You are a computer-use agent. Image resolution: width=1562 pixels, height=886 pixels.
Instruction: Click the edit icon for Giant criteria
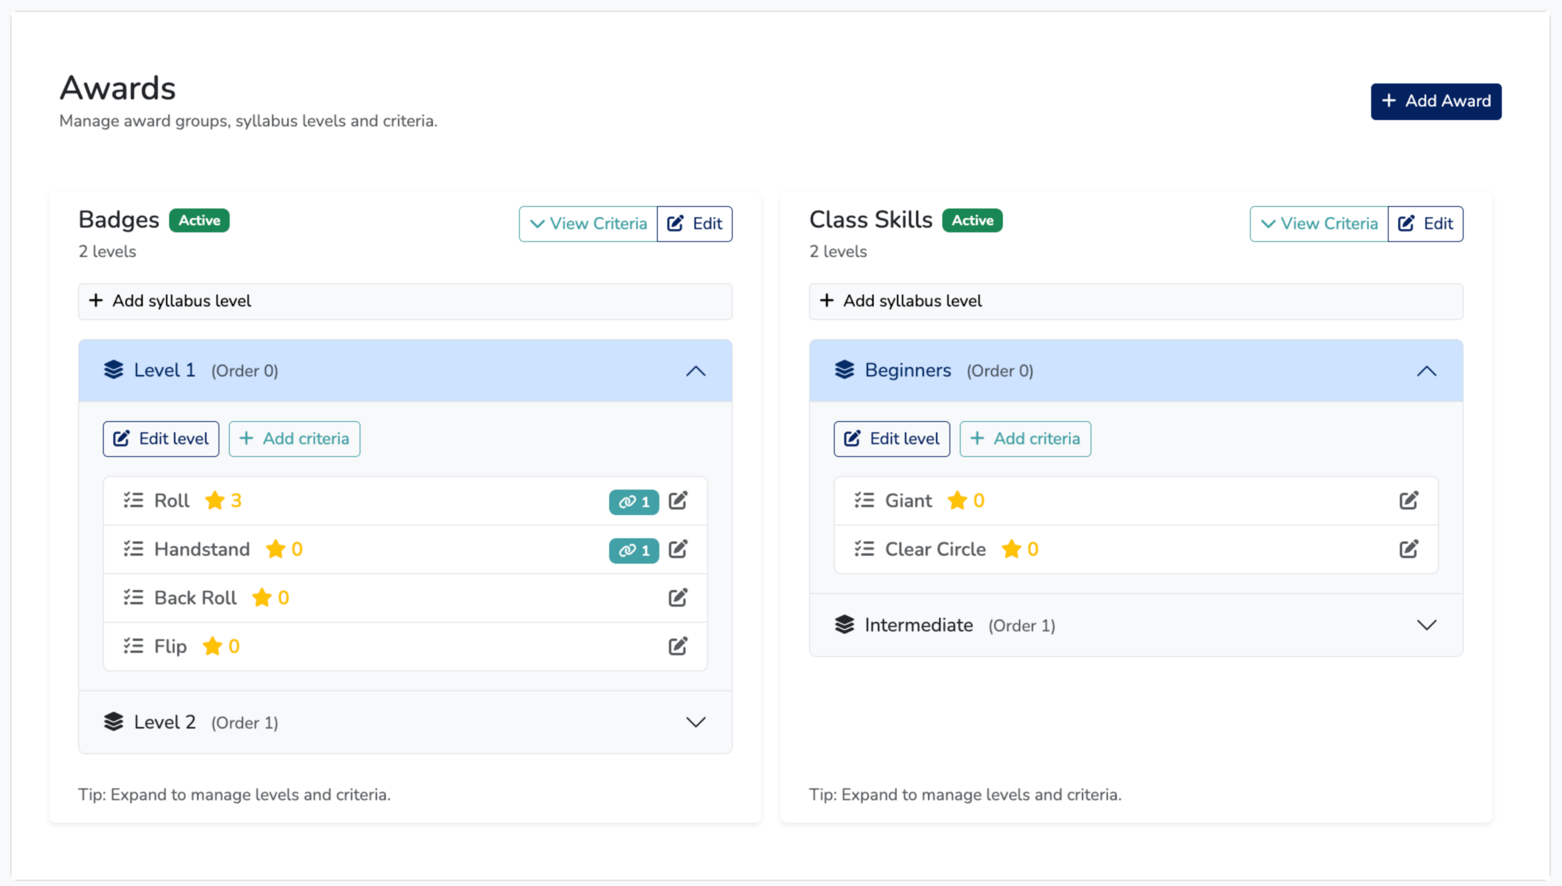[x=1408, y=501]
